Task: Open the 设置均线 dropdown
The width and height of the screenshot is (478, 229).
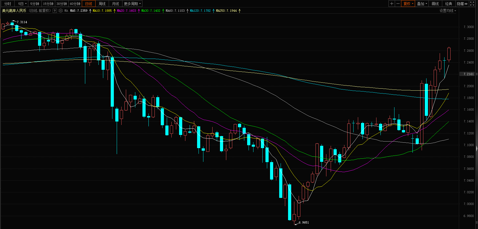Action: click(x=448, y=11)
